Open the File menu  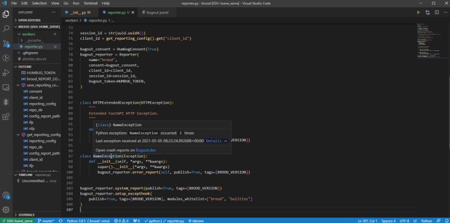[x=14, y=3]
